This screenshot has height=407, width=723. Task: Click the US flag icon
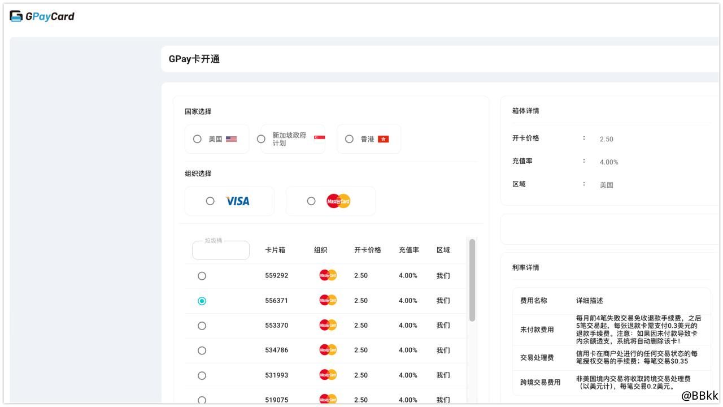click(232, 139)
